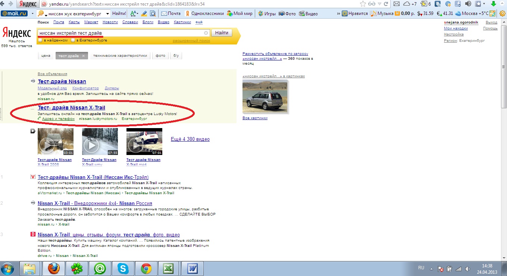This screenshot has height=276, width=507.
Task: Play the 07:55 X-Trail.wmv video thumbnail
Action: tap(100, 141)
